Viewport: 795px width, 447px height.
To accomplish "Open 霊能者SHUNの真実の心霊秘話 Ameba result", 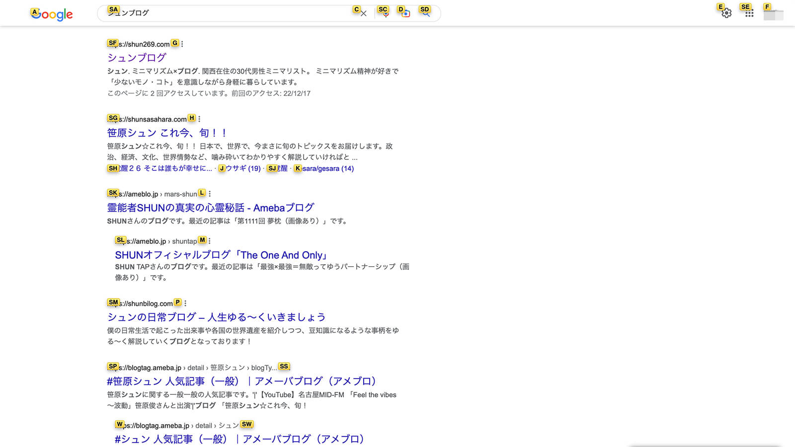I will pos(211,208).
